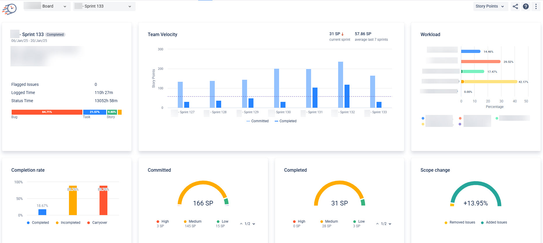Go to next page of Committed legend

[x=254, y=224]
